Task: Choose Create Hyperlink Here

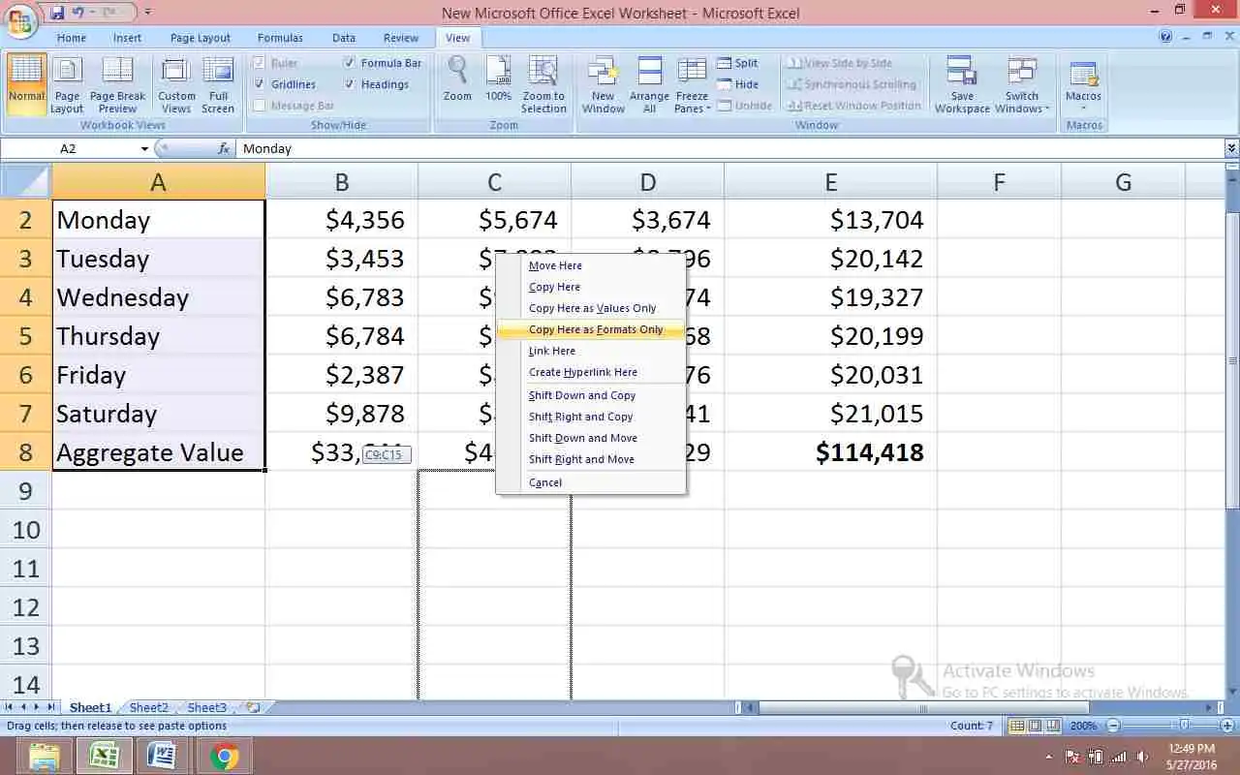Action: point(590,372)
